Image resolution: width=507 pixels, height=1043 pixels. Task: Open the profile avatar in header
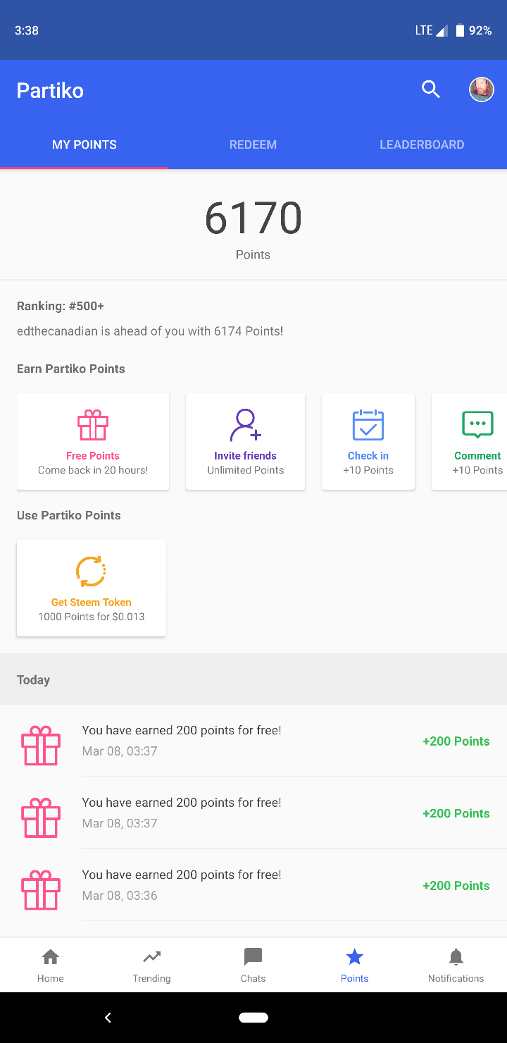482,90
